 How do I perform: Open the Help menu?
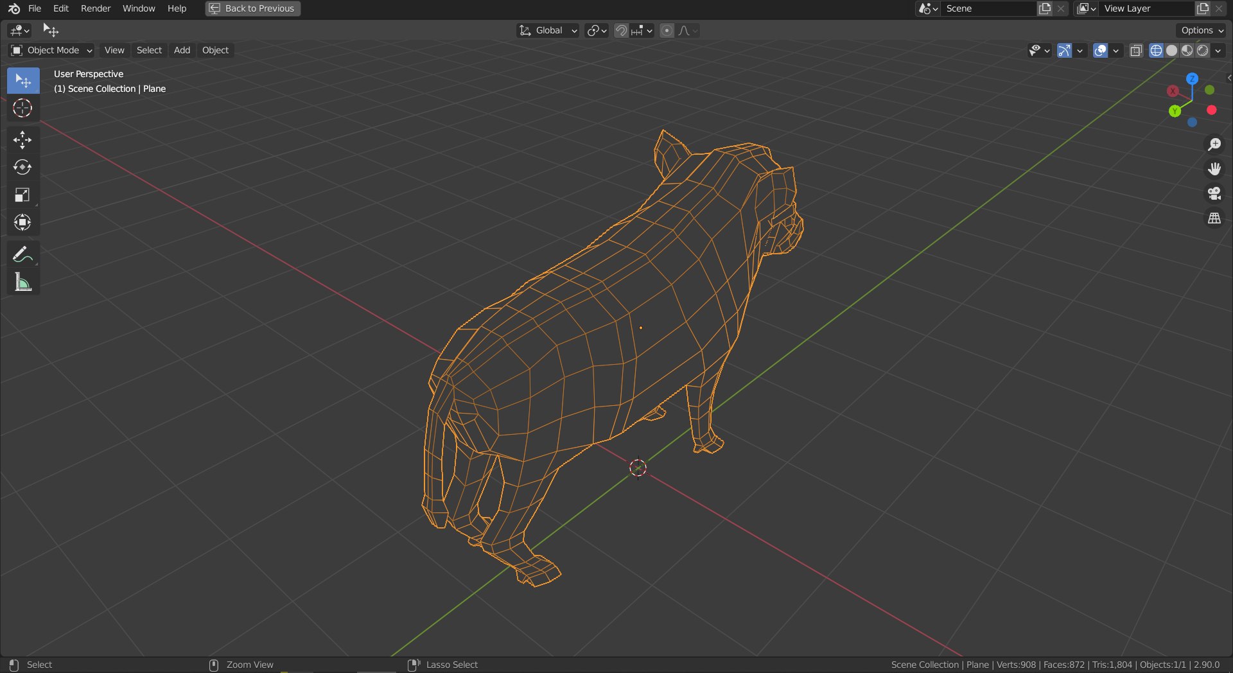pos(177,8)
